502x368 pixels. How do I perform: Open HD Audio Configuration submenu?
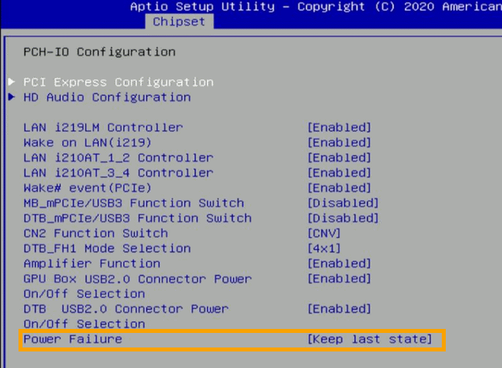[107, 97]
